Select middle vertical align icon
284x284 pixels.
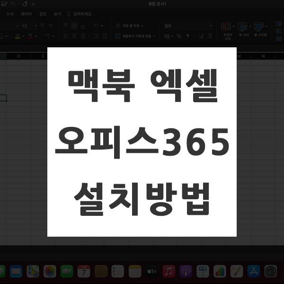click(x=74, y=26)
